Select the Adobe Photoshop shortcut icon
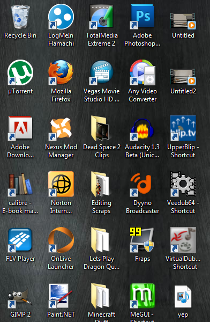 click(142, 17)
